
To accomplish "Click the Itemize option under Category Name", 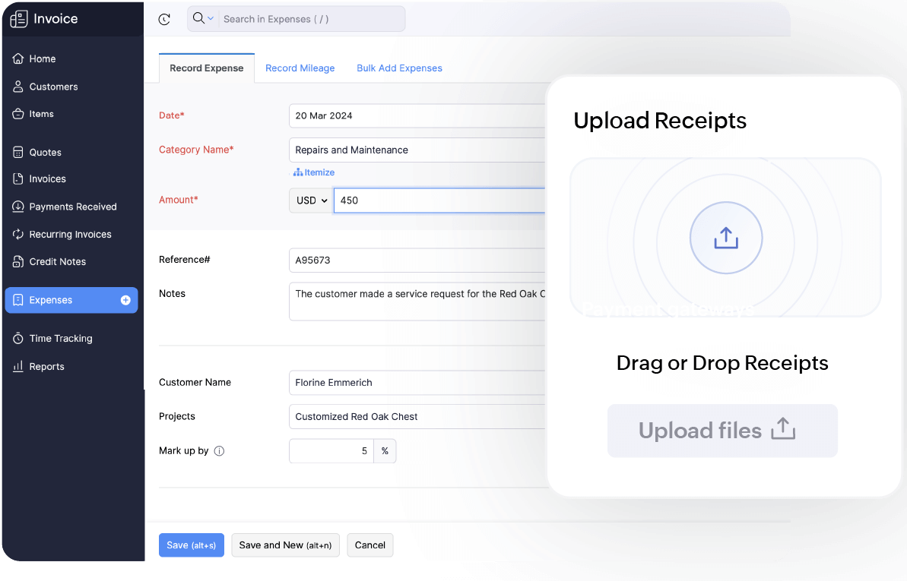I will (314, 172).
